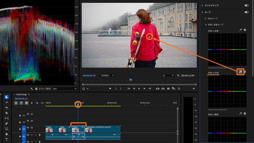Click the button editor plus in monitor

click(194, 88)
